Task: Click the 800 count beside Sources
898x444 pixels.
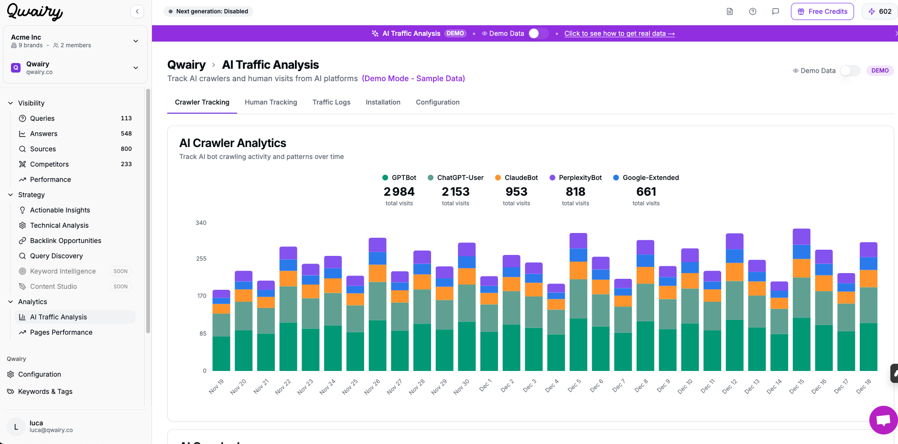Action: click(x=126, y=149)
